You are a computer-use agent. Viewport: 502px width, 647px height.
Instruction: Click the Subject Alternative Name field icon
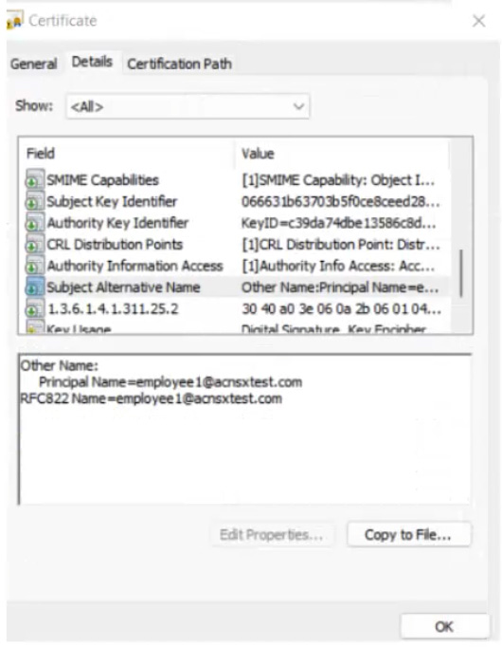click(x=35, y=287)
